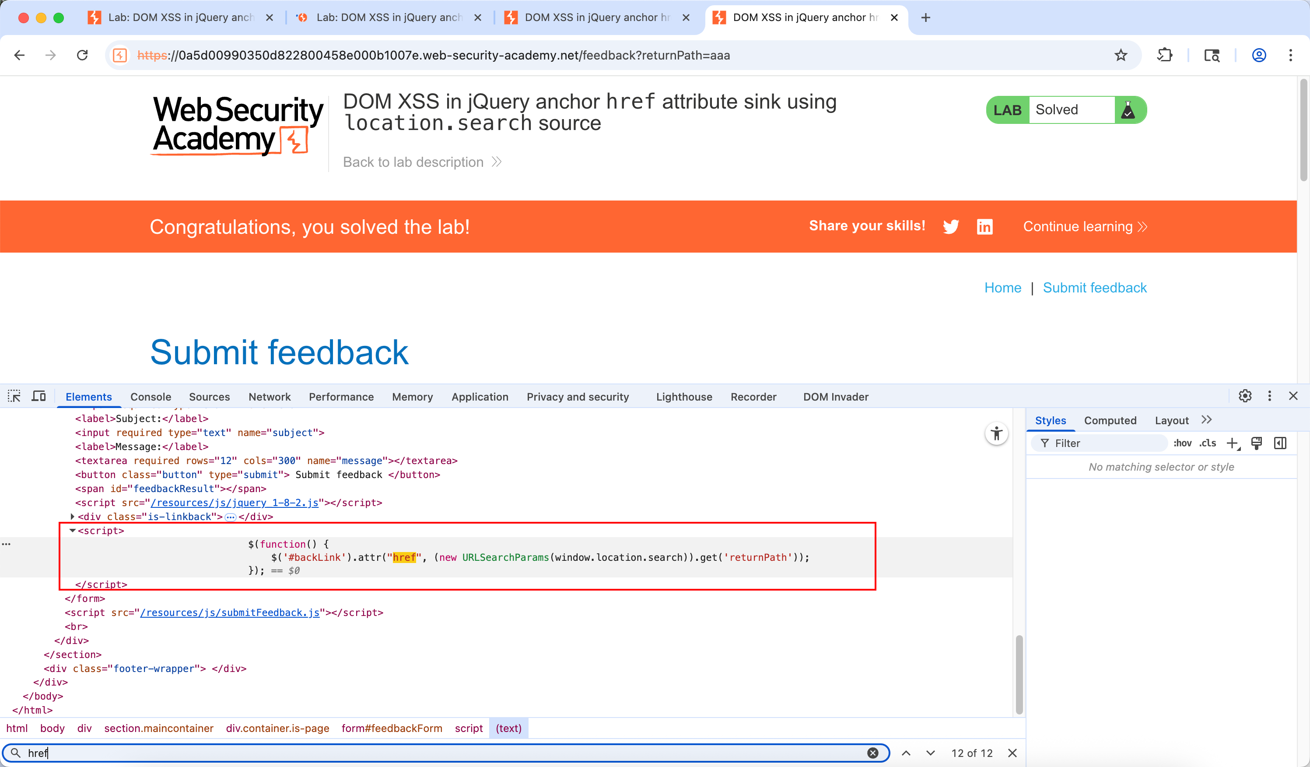Expand the is-linkback div node
Image resolution: width=1310 pixels, height=767 pixels.
click(x=72, y=516)
